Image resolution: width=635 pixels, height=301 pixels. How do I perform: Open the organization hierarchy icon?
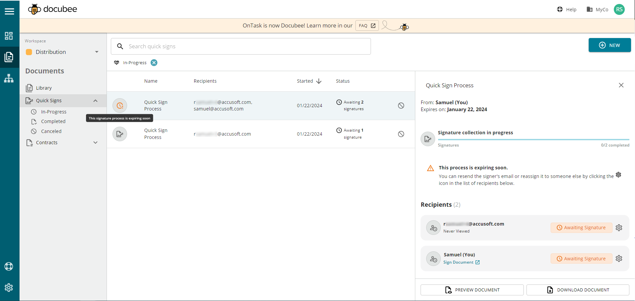[9, 78]
